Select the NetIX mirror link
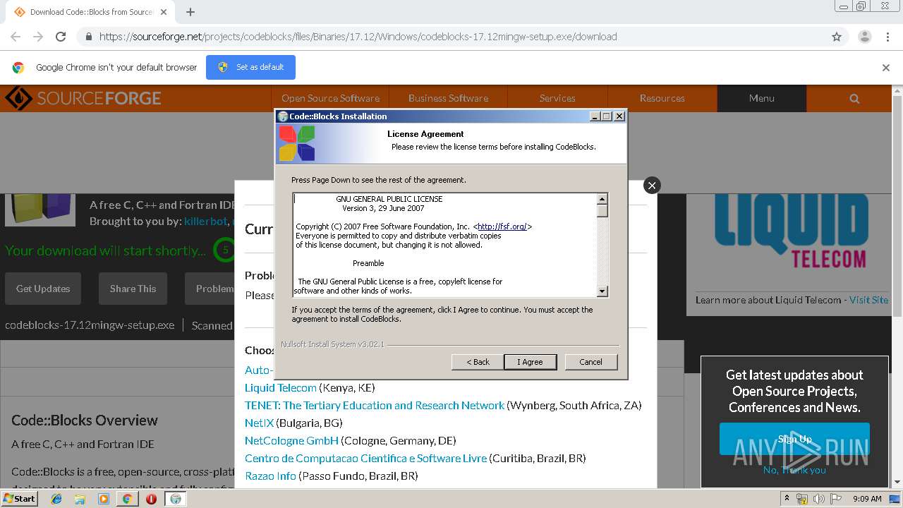 point(259,423)
